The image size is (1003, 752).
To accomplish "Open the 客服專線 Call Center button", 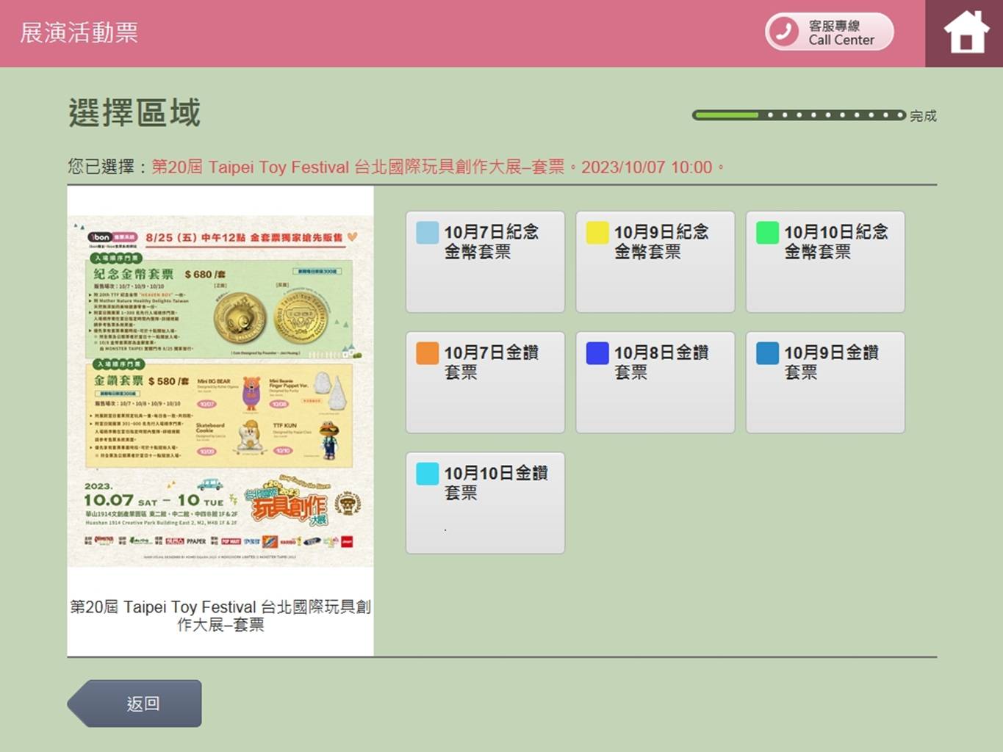I will (830, 32).
